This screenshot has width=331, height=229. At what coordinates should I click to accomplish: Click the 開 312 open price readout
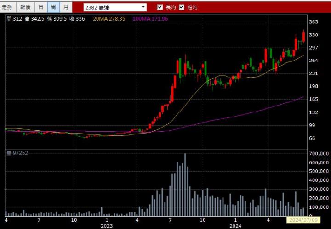point(14,19)
